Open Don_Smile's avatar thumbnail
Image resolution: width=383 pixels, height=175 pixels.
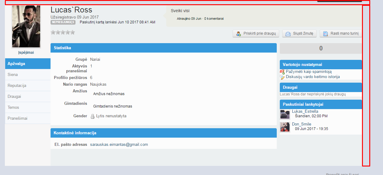click(x=285, y=127)
